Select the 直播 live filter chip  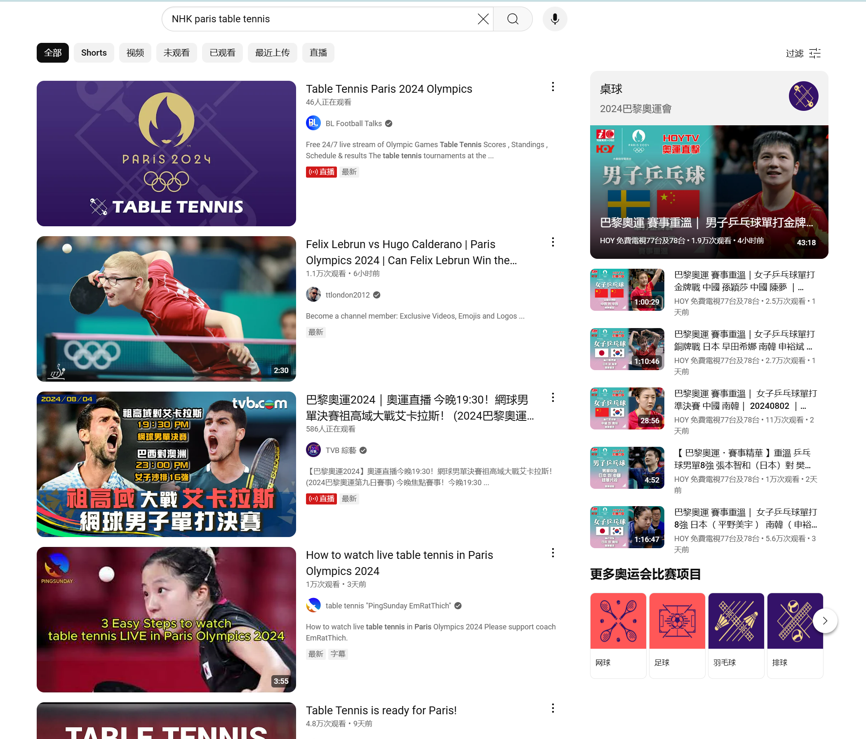pyautogui.click(x=318, y=53)
